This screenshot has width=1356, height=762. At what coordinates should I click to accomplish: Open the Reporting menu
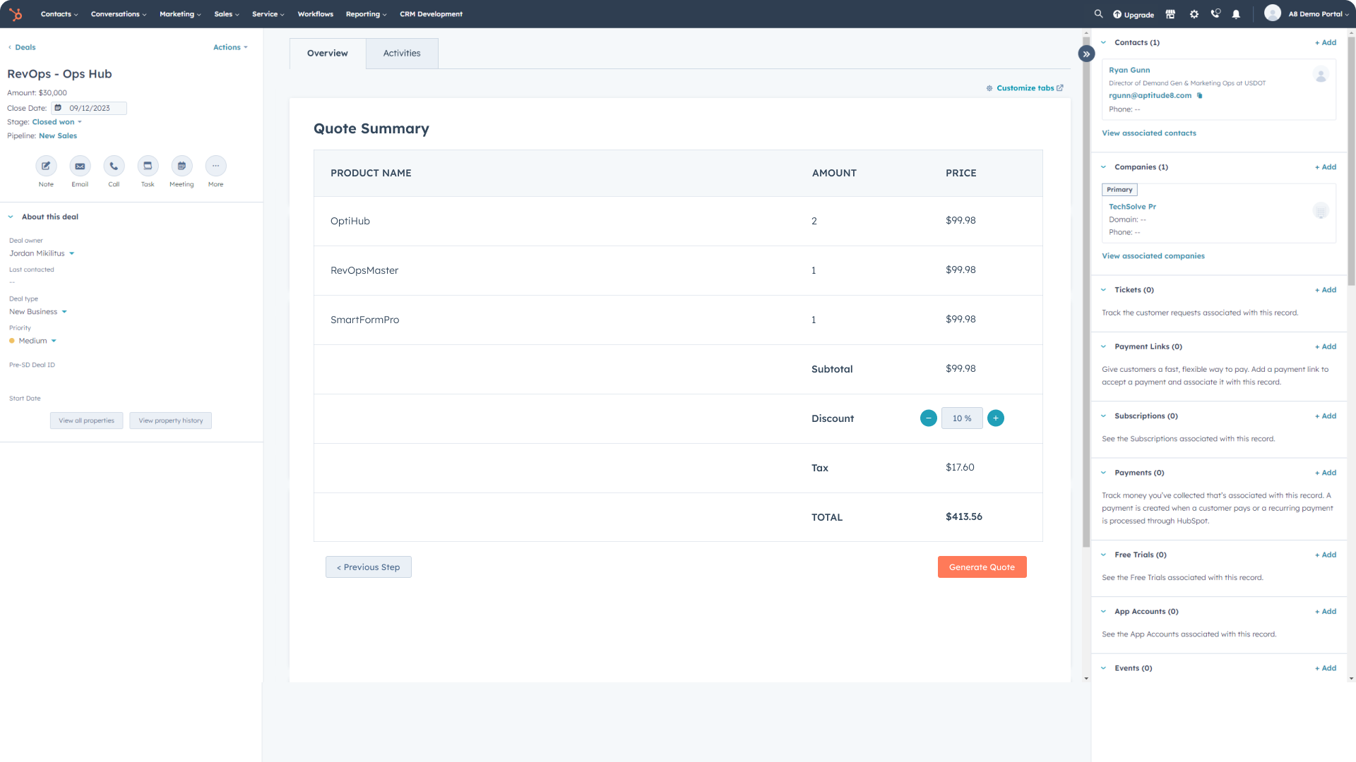pos(366,14)
